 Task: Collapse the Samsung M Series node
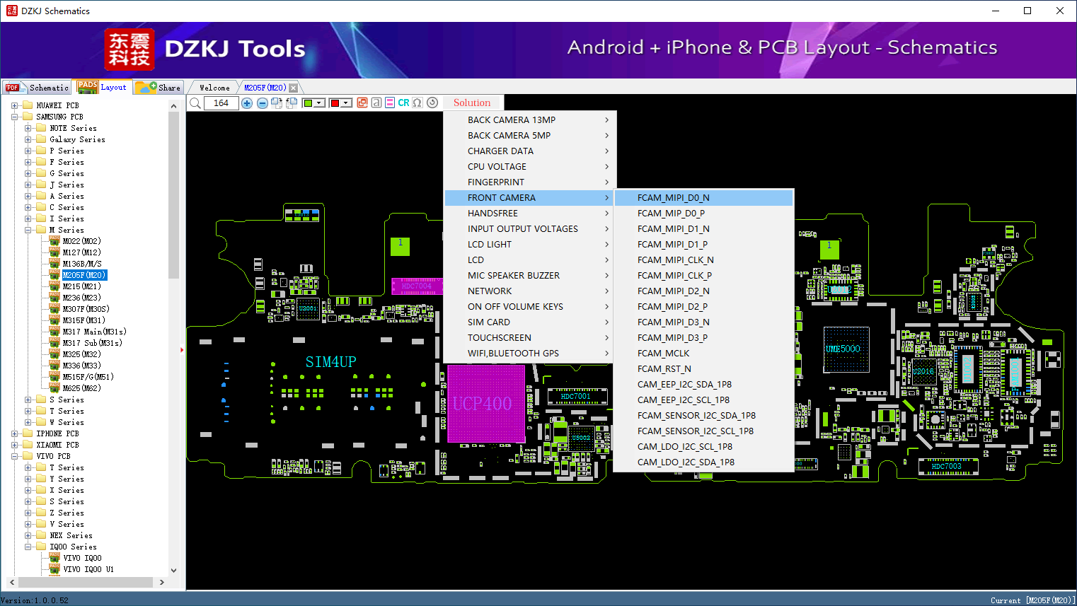(28, 230)
